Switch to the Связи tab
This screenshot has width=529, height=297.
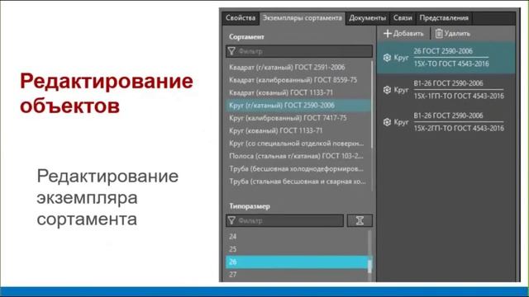(403, 18)
